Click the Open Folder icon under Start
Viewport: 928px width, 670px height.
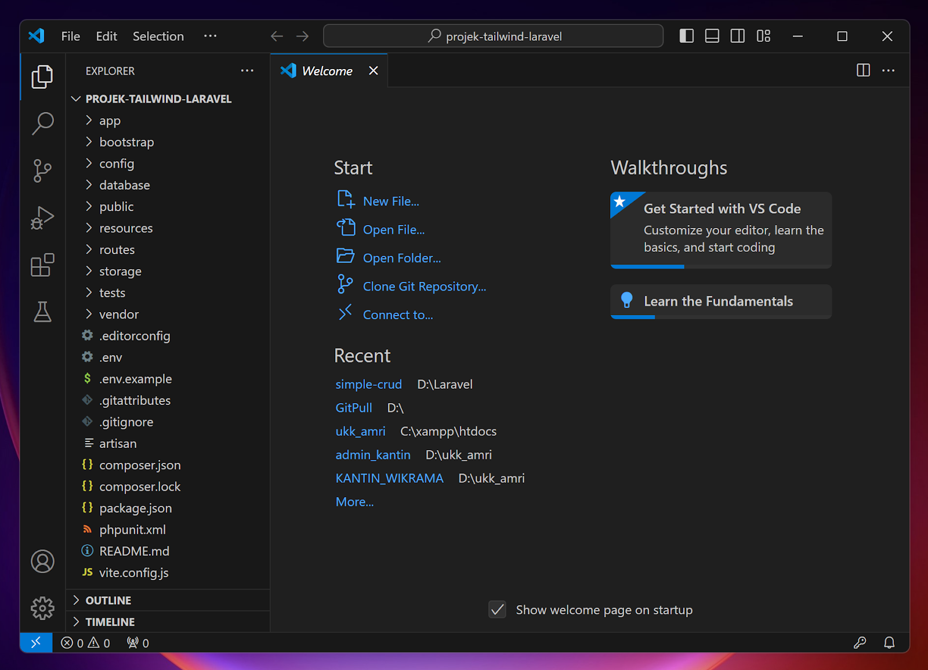(346, 256)
